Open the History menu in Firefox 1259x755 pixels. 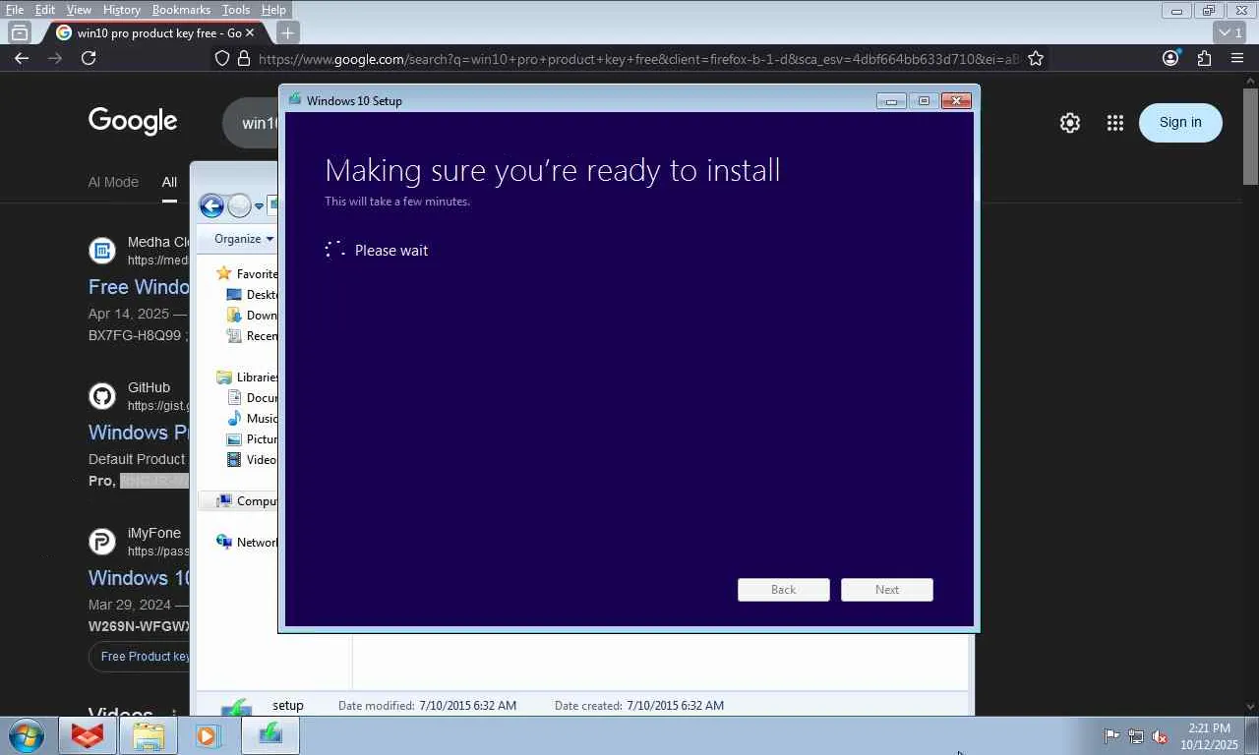[x=122, y=10]
